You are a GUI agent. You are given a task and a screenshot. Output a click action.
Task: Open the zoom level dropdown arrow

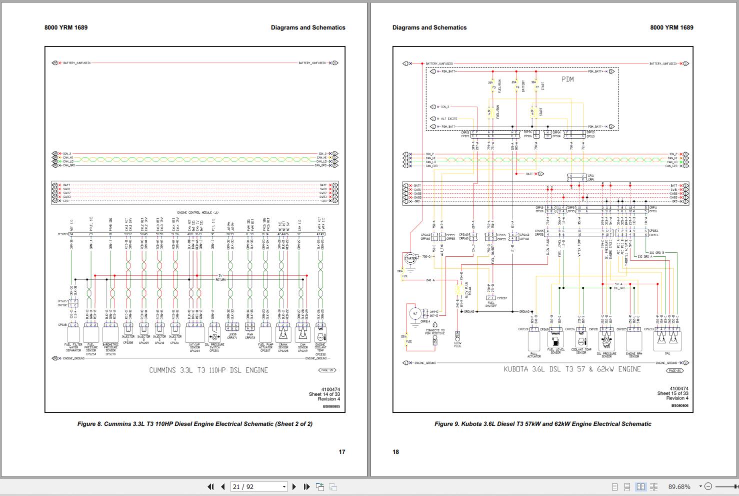[x=700, y=486]
